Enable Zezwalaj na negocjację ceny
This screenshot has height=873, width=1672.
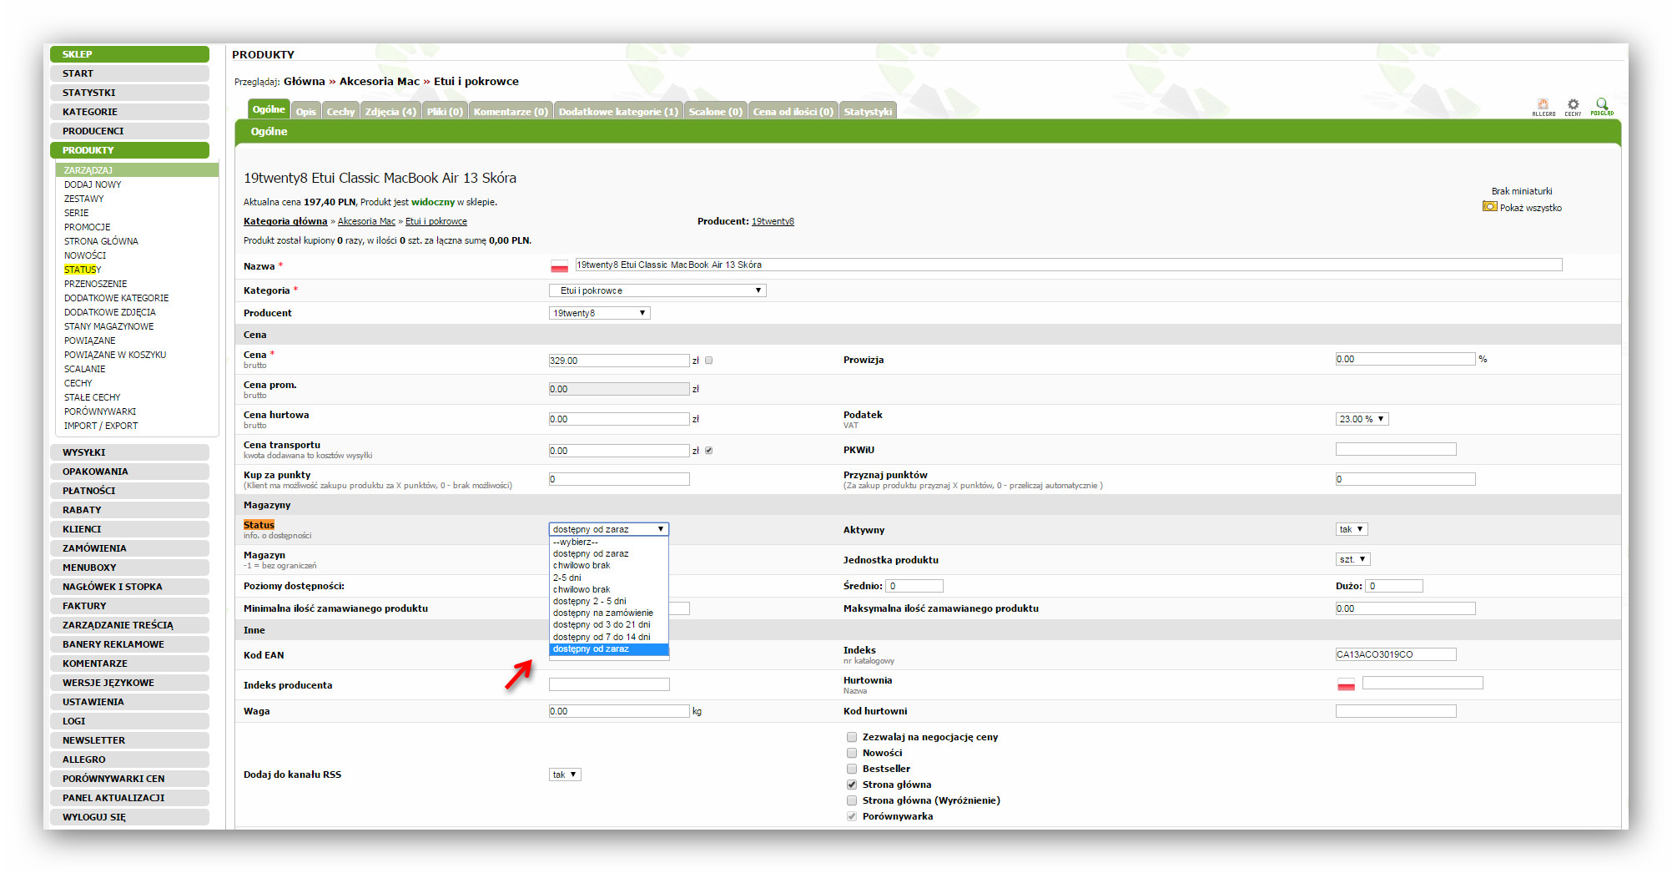coord(851,737)
